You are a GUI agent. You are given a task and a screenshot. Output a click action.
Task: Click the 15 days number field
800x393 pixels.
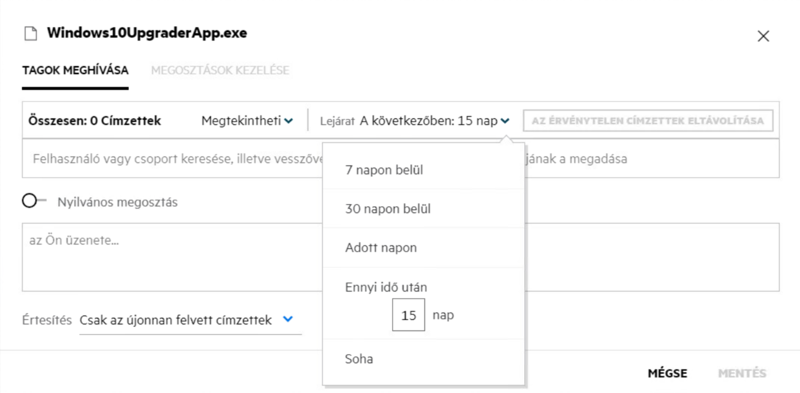click(x=408, y=315)
